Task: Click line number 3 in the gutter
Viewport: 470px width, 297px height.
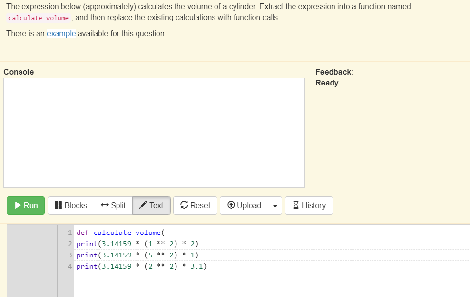Action: pos(70,255)
